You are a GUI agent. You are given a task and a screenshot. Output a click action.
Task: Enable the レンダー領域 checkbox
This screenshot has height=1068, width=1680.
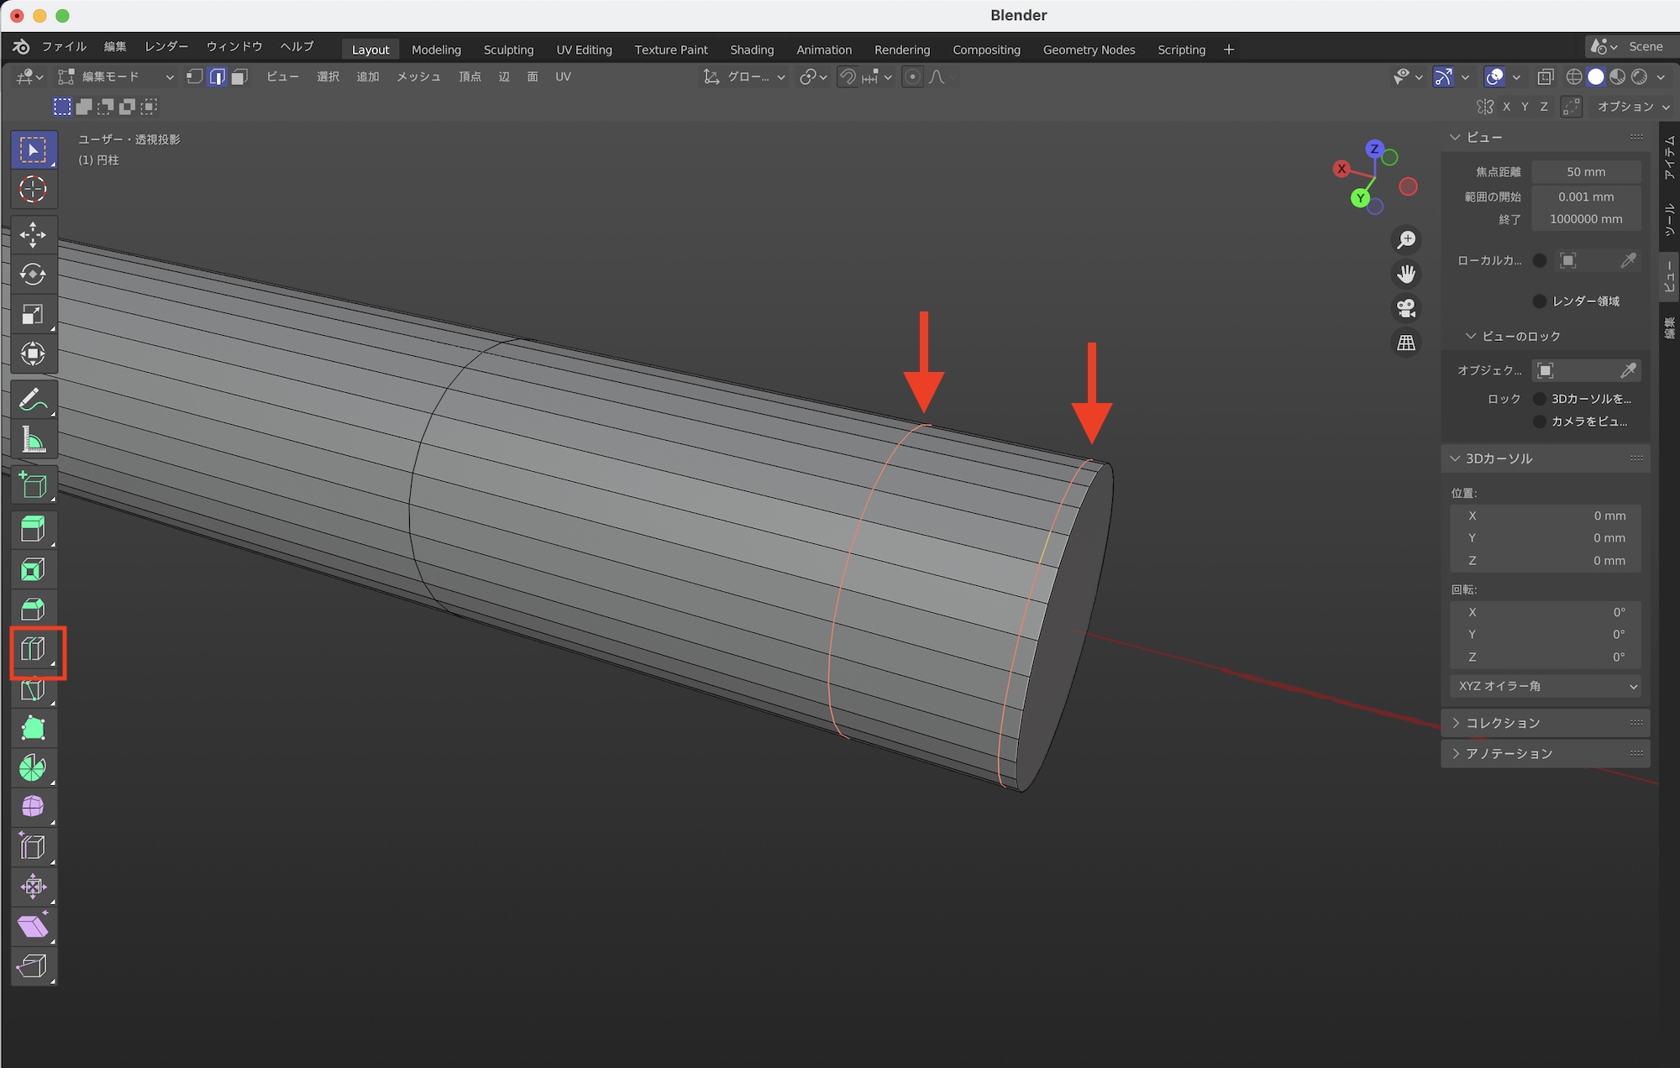pyautogui.click(x=1540, y=301)
